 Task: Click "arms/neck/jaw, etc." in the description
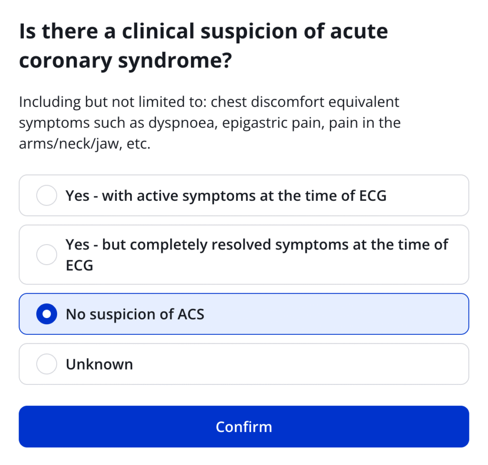tap(84, 144)
